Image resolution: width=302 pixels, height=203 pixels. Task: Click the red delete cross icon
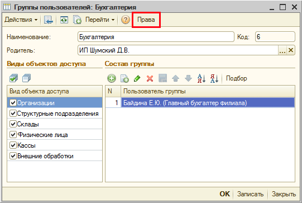[x=150, y=78]
